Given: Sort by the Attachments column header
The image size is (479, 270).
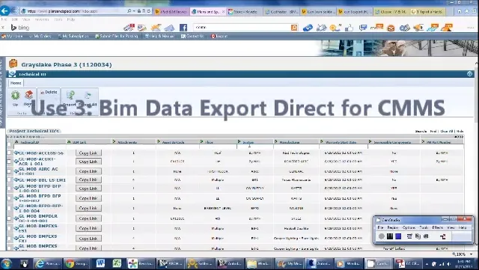Looking at the screenshot, I should pyautogui.click(x=128, y=142).
